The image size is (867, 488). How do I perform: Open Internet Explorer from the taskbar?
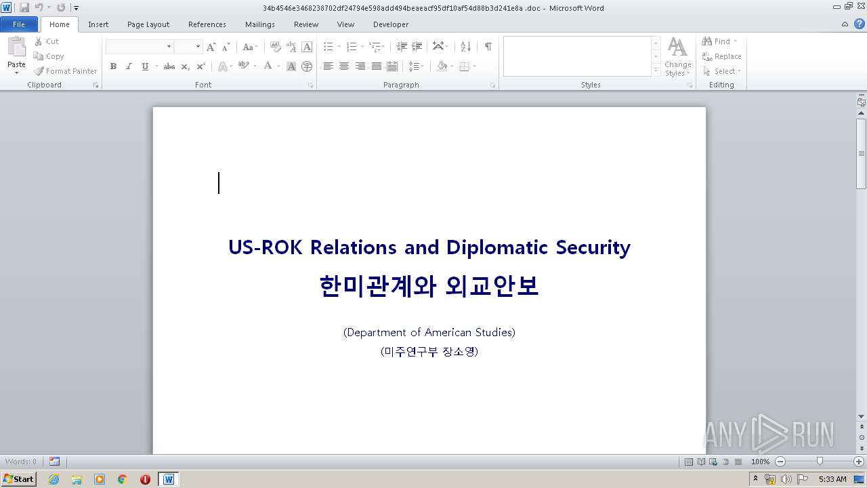point(54,479)
